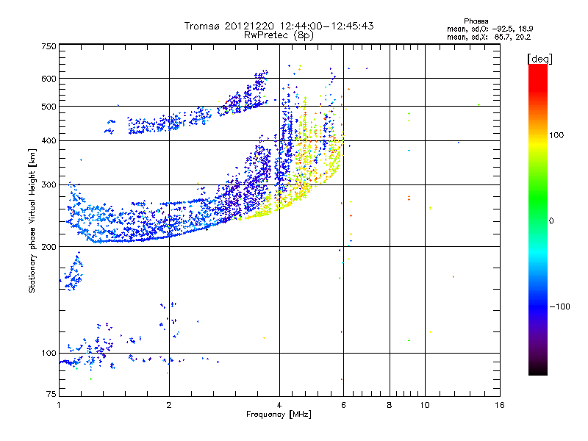Screen dimensions: 588x441
Task: Click the plot title 'Tromsø 20121220 12:44:00-12:45:43'
Action: pos(279,26)
